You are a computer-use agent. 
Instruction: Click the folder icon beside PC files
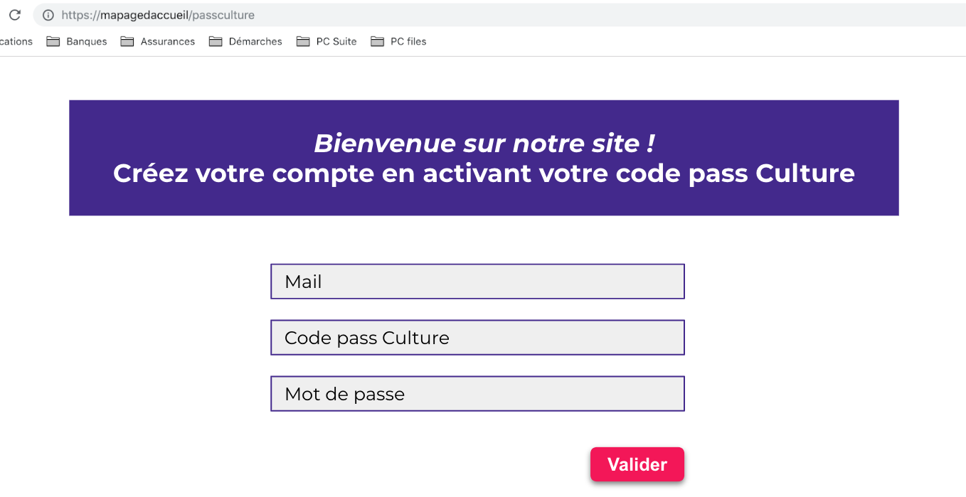coord(378,41)
